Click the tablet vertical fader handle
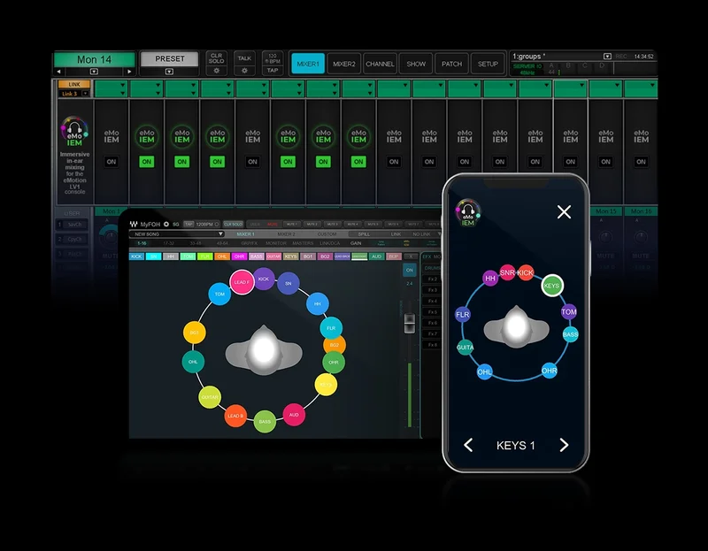The width and height of the screenshot is (708, 551). pyautogui.click(x=409, y=323)
